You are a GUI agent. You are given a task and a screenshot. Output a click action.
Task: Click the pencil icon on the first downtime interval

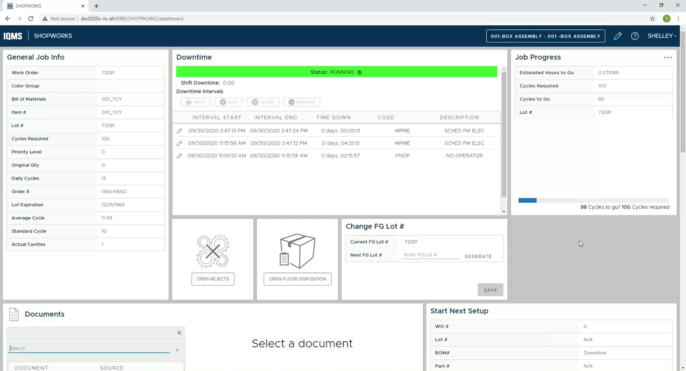click(180, 131)
